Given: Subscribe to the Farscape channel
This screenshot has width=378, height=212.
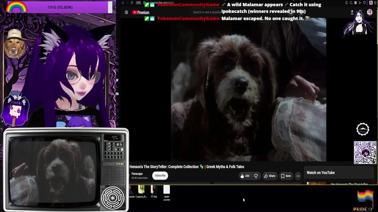Looking at the screenshot, I should point(160,176).
